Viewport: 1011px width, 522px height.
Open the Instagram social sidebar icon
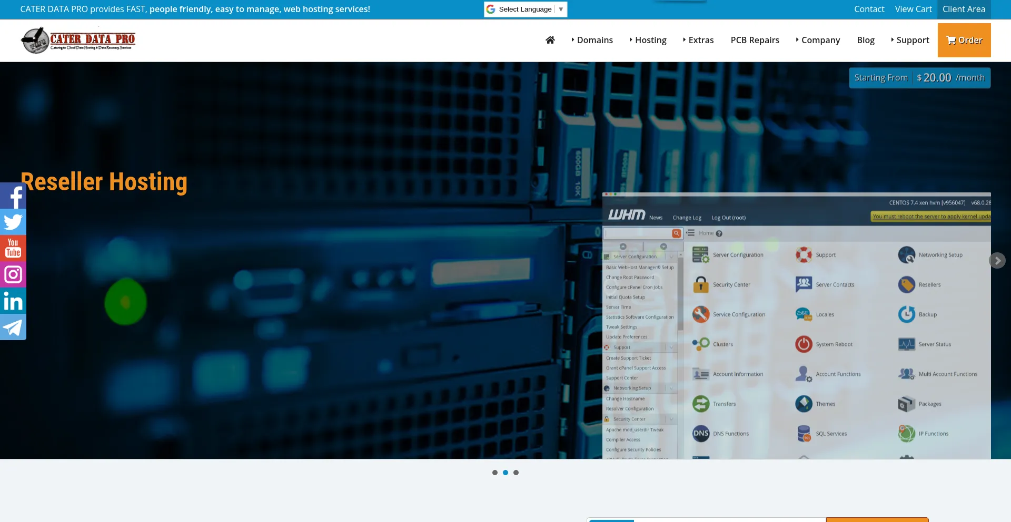pos(13,274)
